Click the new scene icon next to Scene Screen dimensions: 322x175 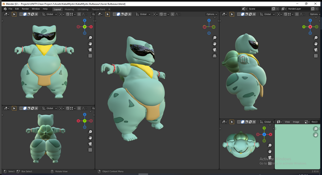tap(273, 9)
